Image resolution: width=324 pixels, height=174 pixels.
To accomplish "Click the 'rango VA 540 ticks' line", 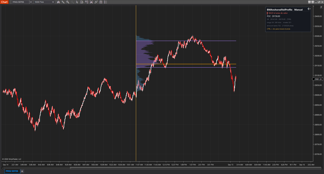I will tap(279, 22).
